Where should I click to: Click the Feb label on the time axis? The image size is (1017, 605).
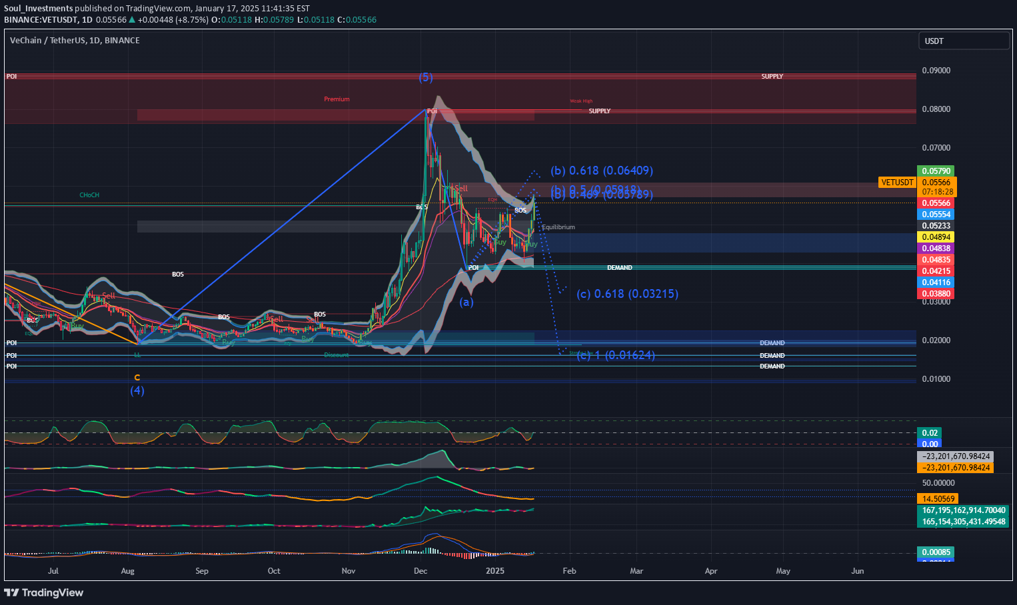(x=569, y=571)
